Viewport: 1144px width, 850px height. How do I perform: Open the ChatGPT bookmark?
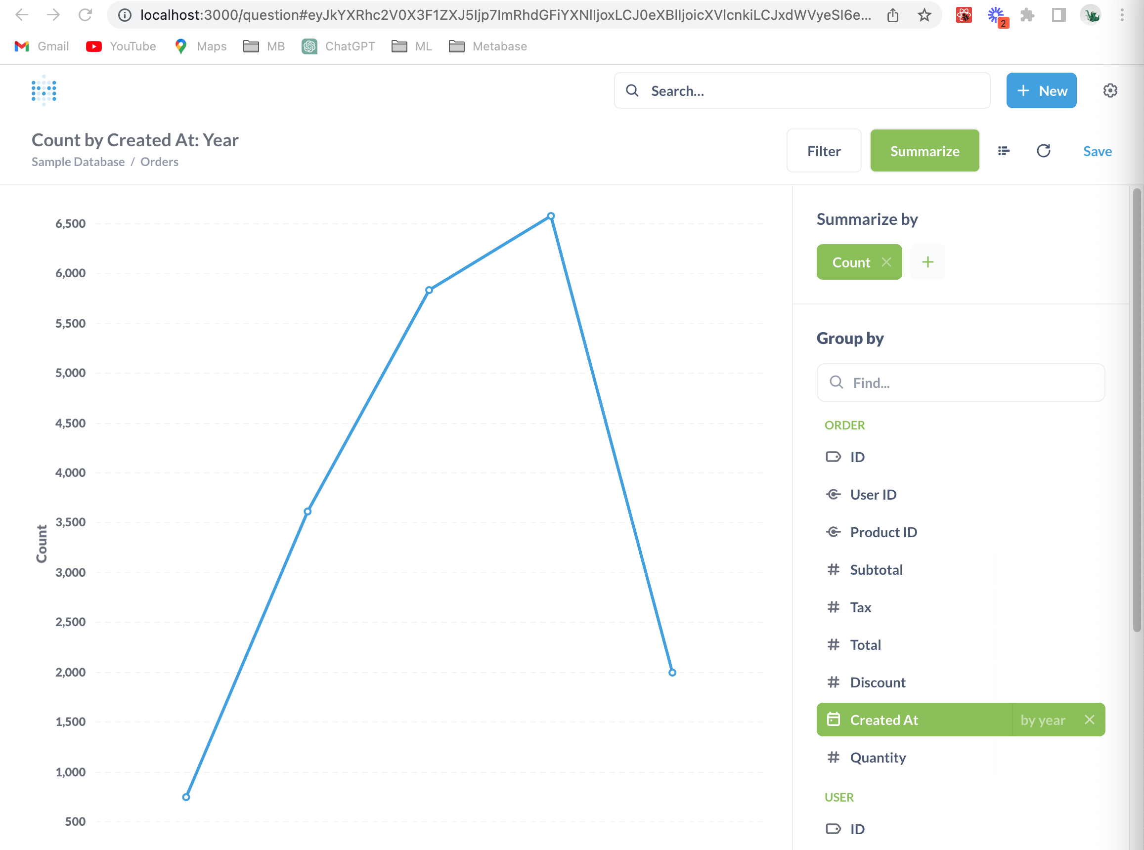(x=339, y=46)
